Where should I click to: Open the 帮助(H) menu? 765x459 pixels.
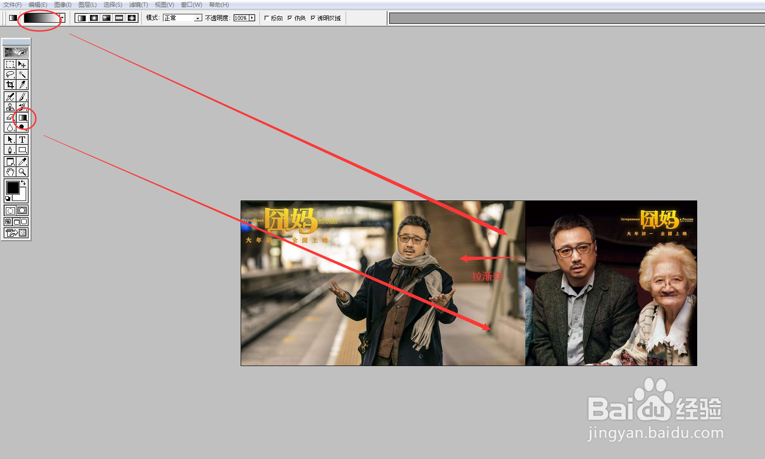(219, 5)
